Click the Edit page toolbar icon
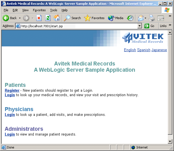 pos(161,18)
